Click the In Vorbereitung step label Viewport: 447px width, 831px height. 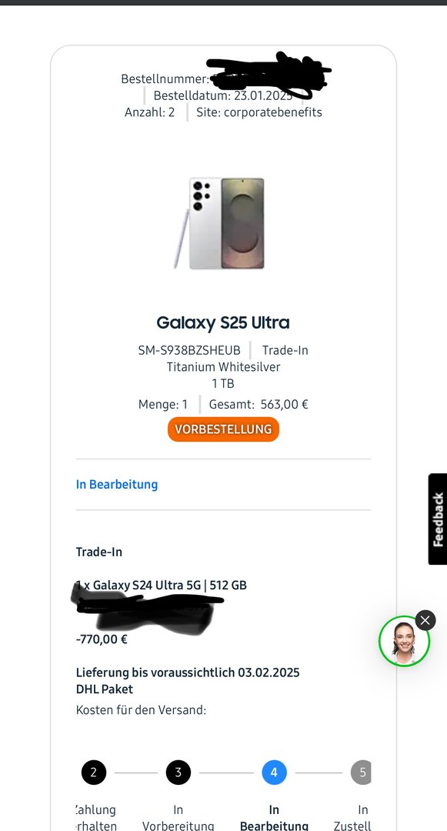(x=178, y=817)
